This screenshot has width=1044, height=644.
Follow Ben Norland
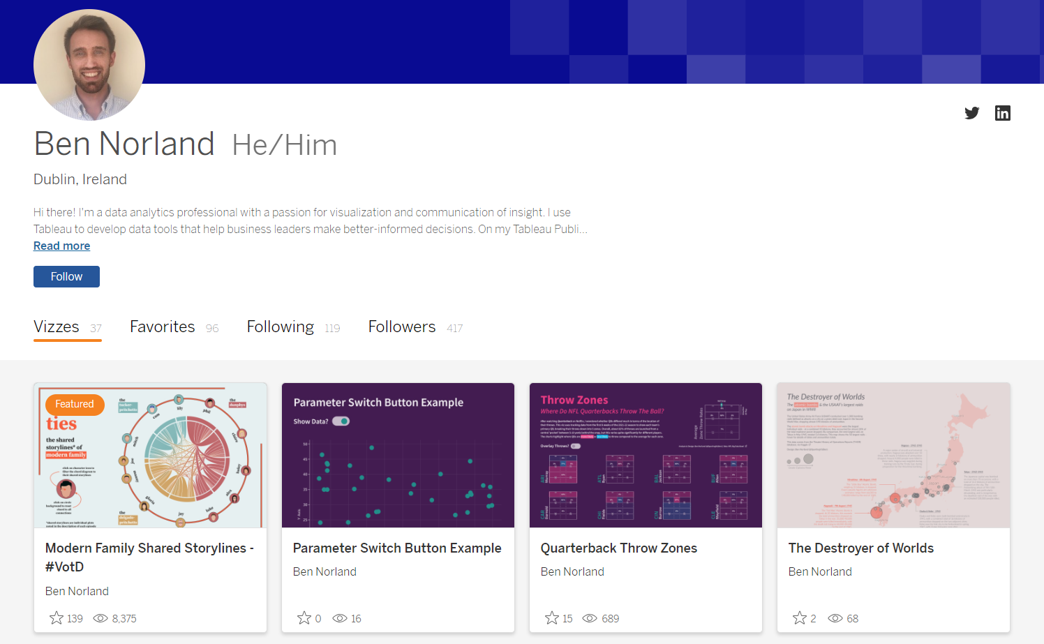(x=66, y=276)
